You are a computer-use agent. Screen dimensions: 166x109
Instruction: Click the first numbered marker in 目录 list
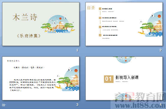pos(100,9)
